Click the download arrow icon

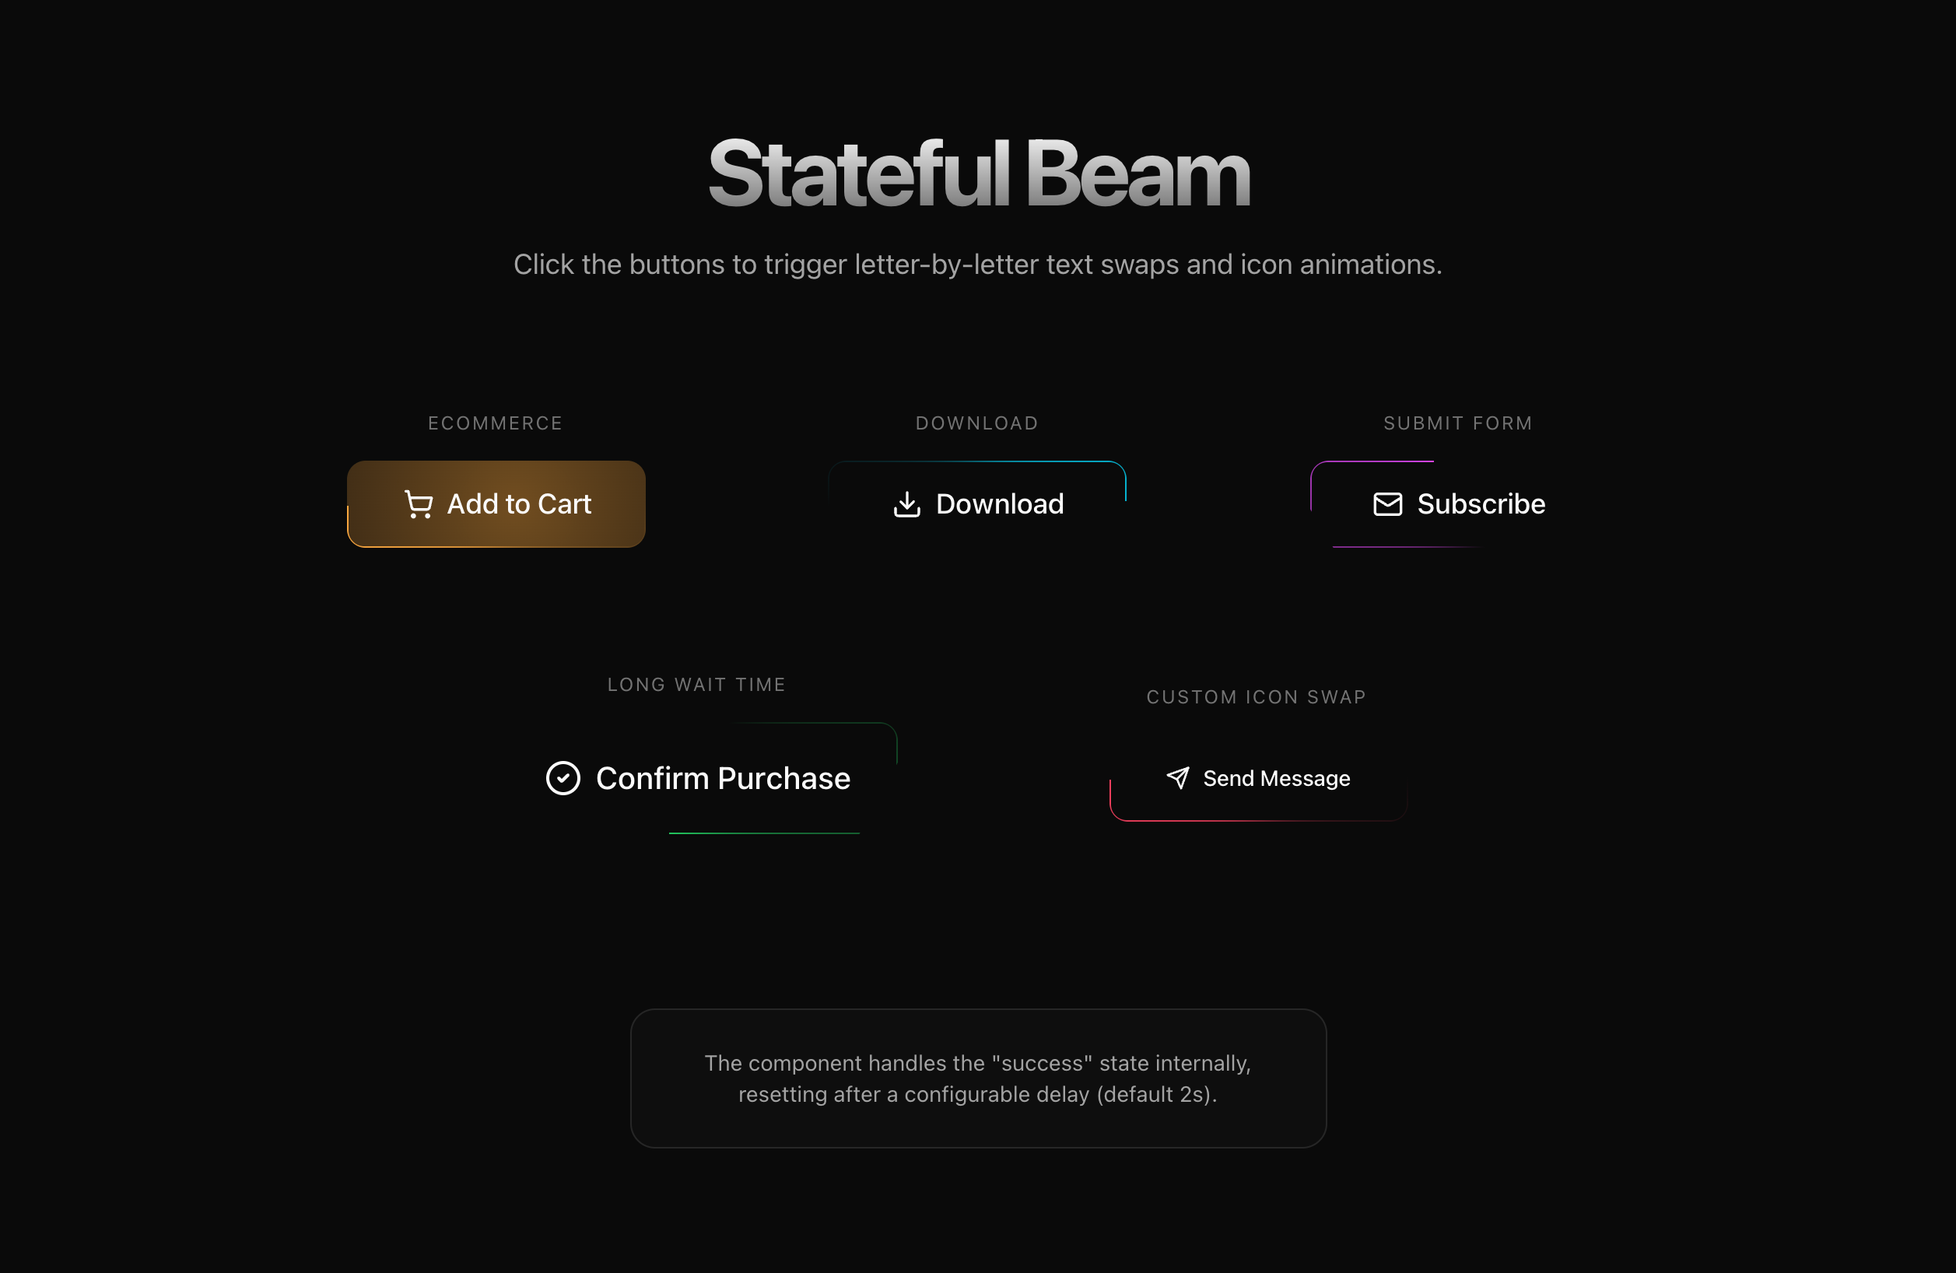[906, 503]
